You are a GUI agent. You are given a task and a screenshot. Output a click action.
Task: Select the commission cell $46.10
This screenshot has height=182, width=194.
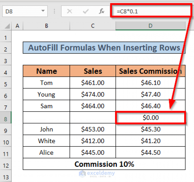(150, 83)
